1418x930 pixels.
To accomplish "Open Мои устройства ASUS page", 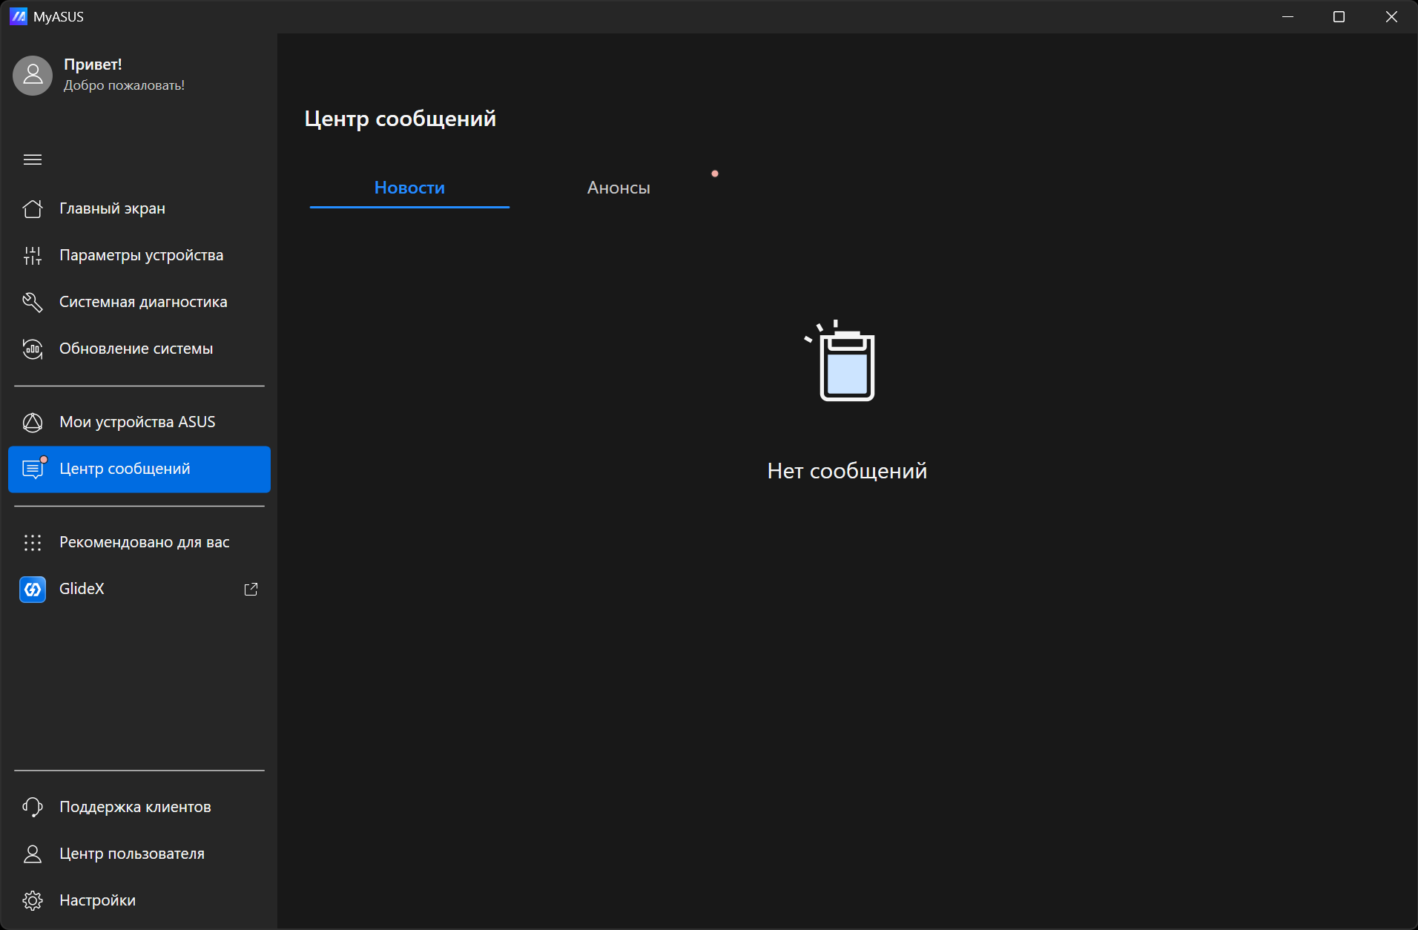I will click(x=139, y=423).
